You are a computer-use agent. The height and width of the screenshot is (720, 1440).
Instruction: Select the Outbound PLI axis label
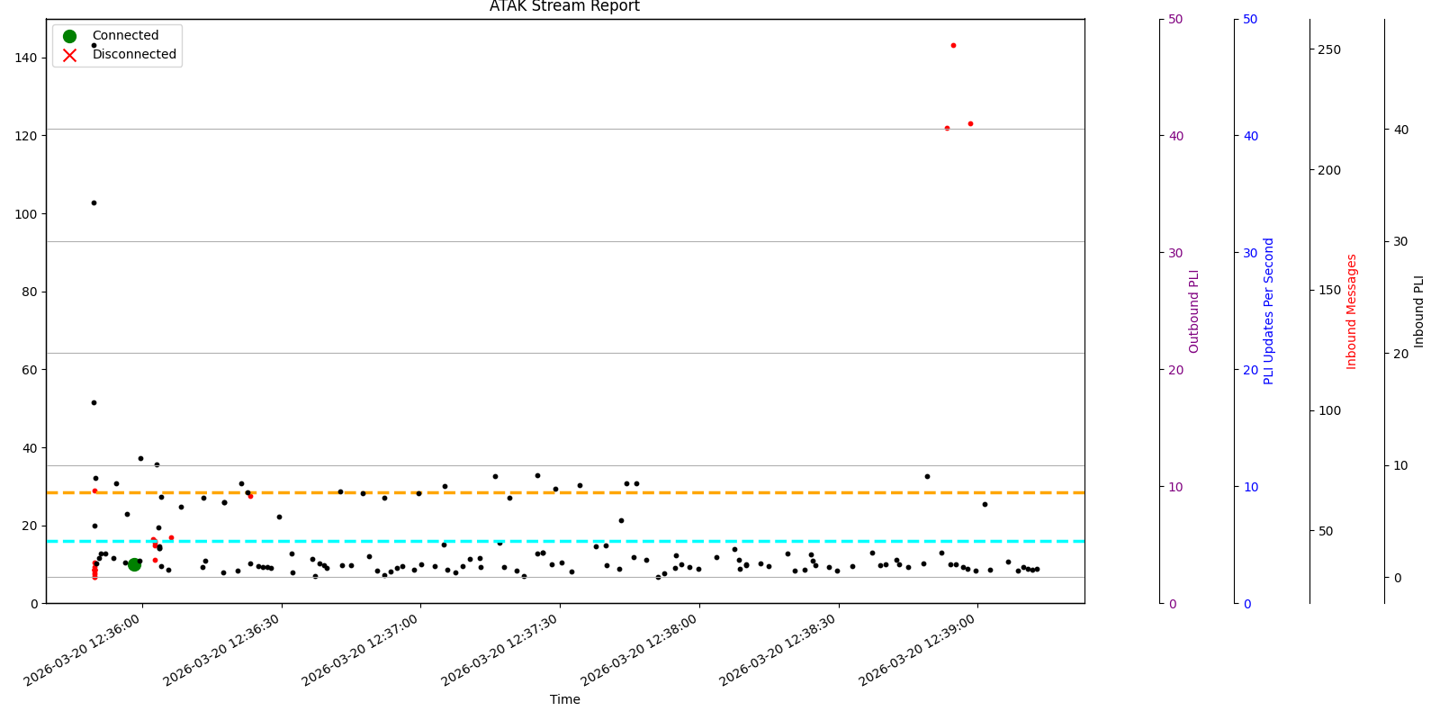1194,311
